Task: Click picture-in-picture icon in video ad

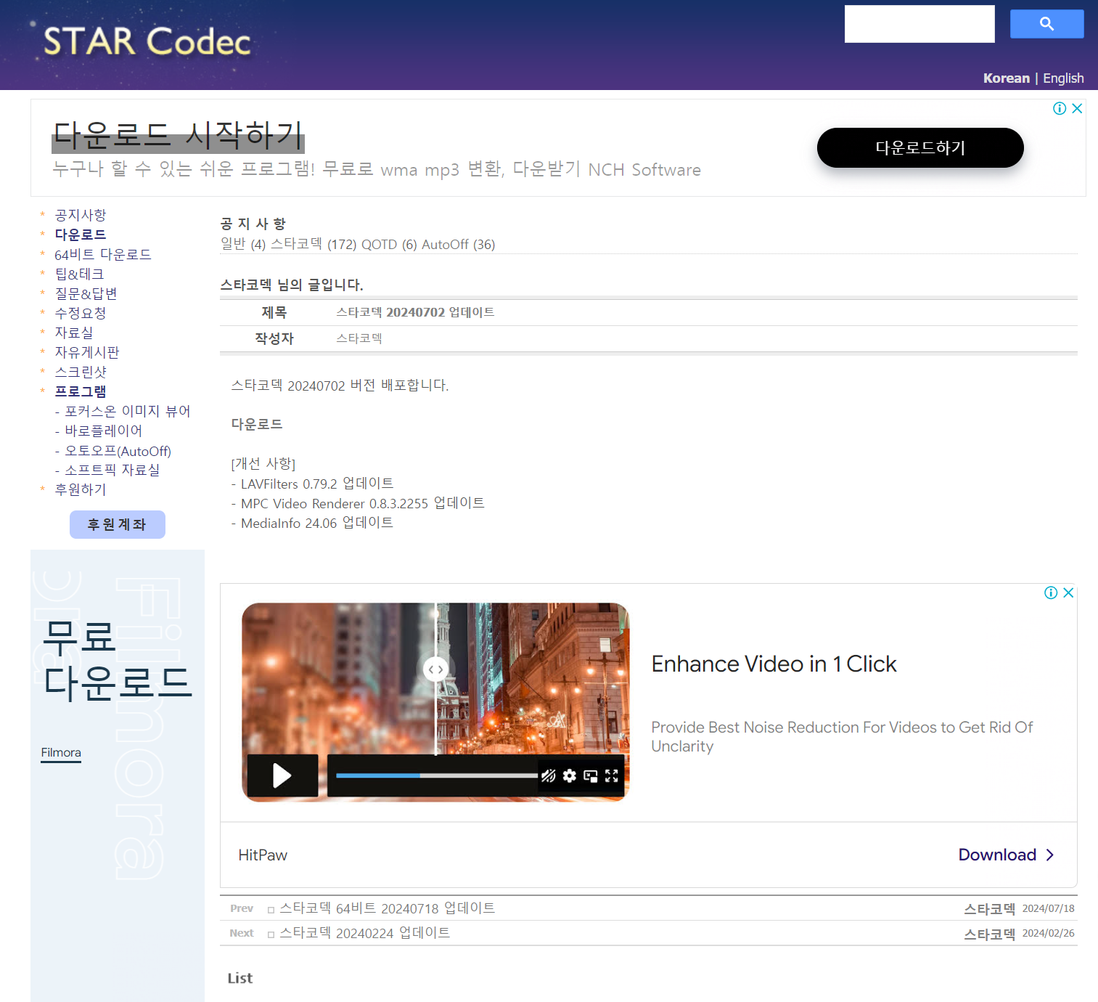Action: [591, 775]
